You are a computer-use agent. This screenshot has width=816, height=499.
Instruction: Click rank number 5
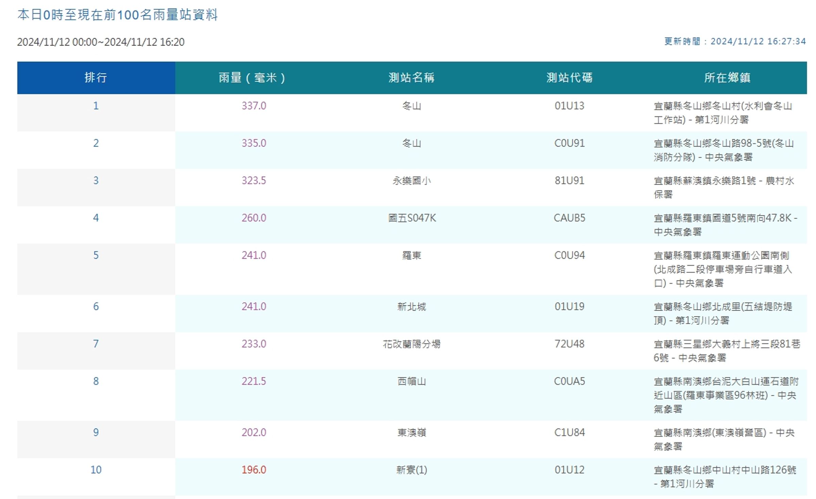pos(96,255)
